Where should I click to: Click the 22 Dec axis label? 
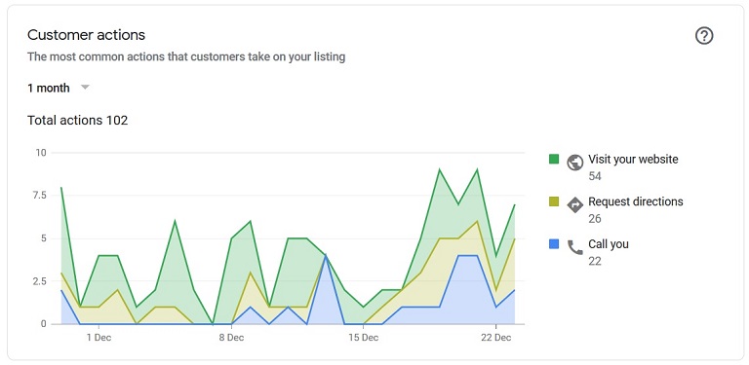click(495, 338)
